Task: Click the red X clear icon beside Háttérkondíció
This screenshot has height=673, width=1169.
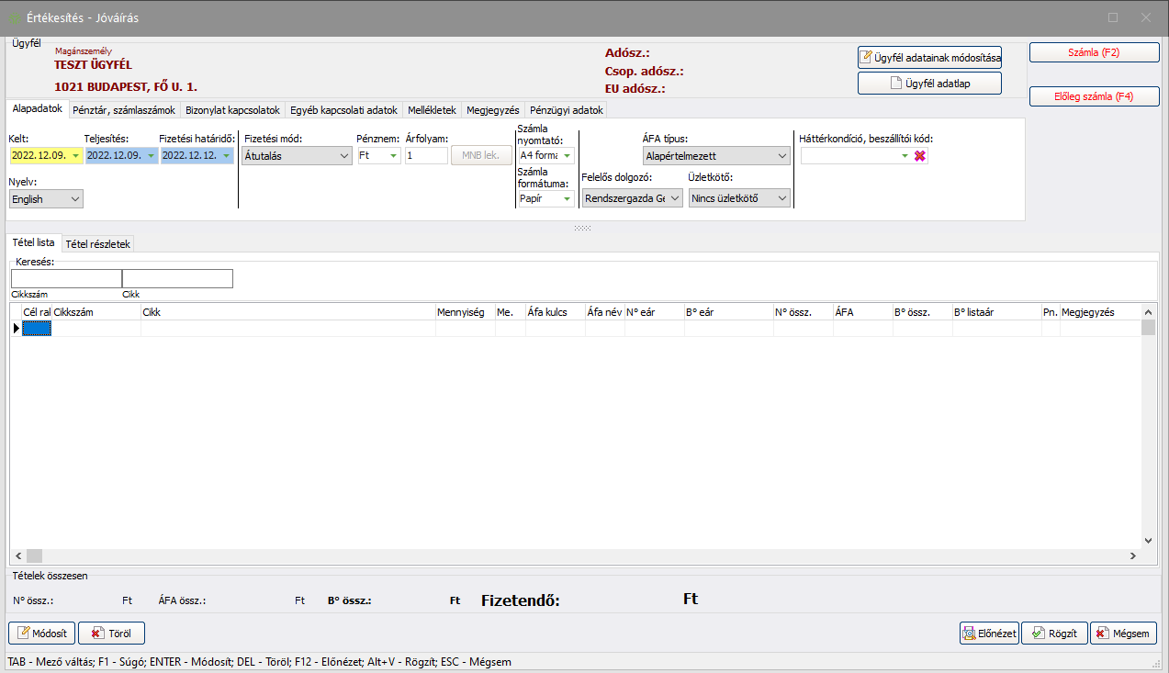Action: 919,156
